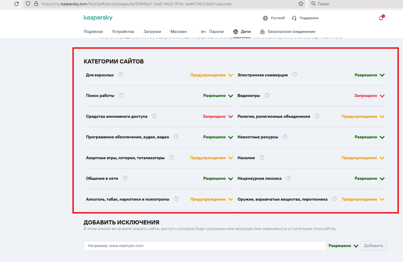Open the notifications bell icon
The width and height of the screenshot is (403, 262).
381,18
